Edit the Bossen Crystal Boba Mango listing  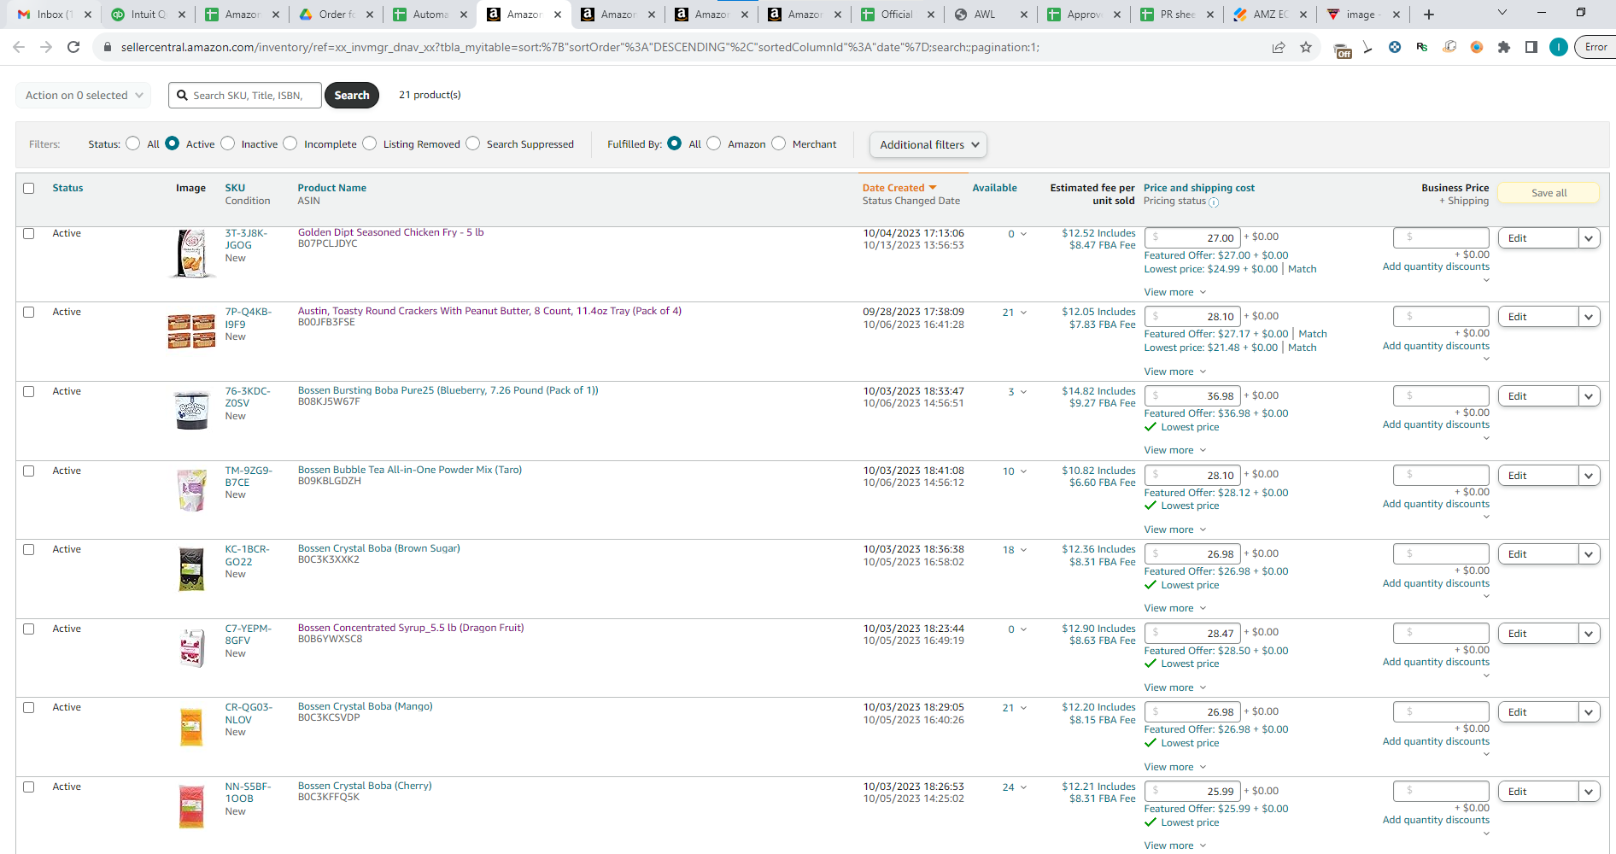[x=1537, y=712]
